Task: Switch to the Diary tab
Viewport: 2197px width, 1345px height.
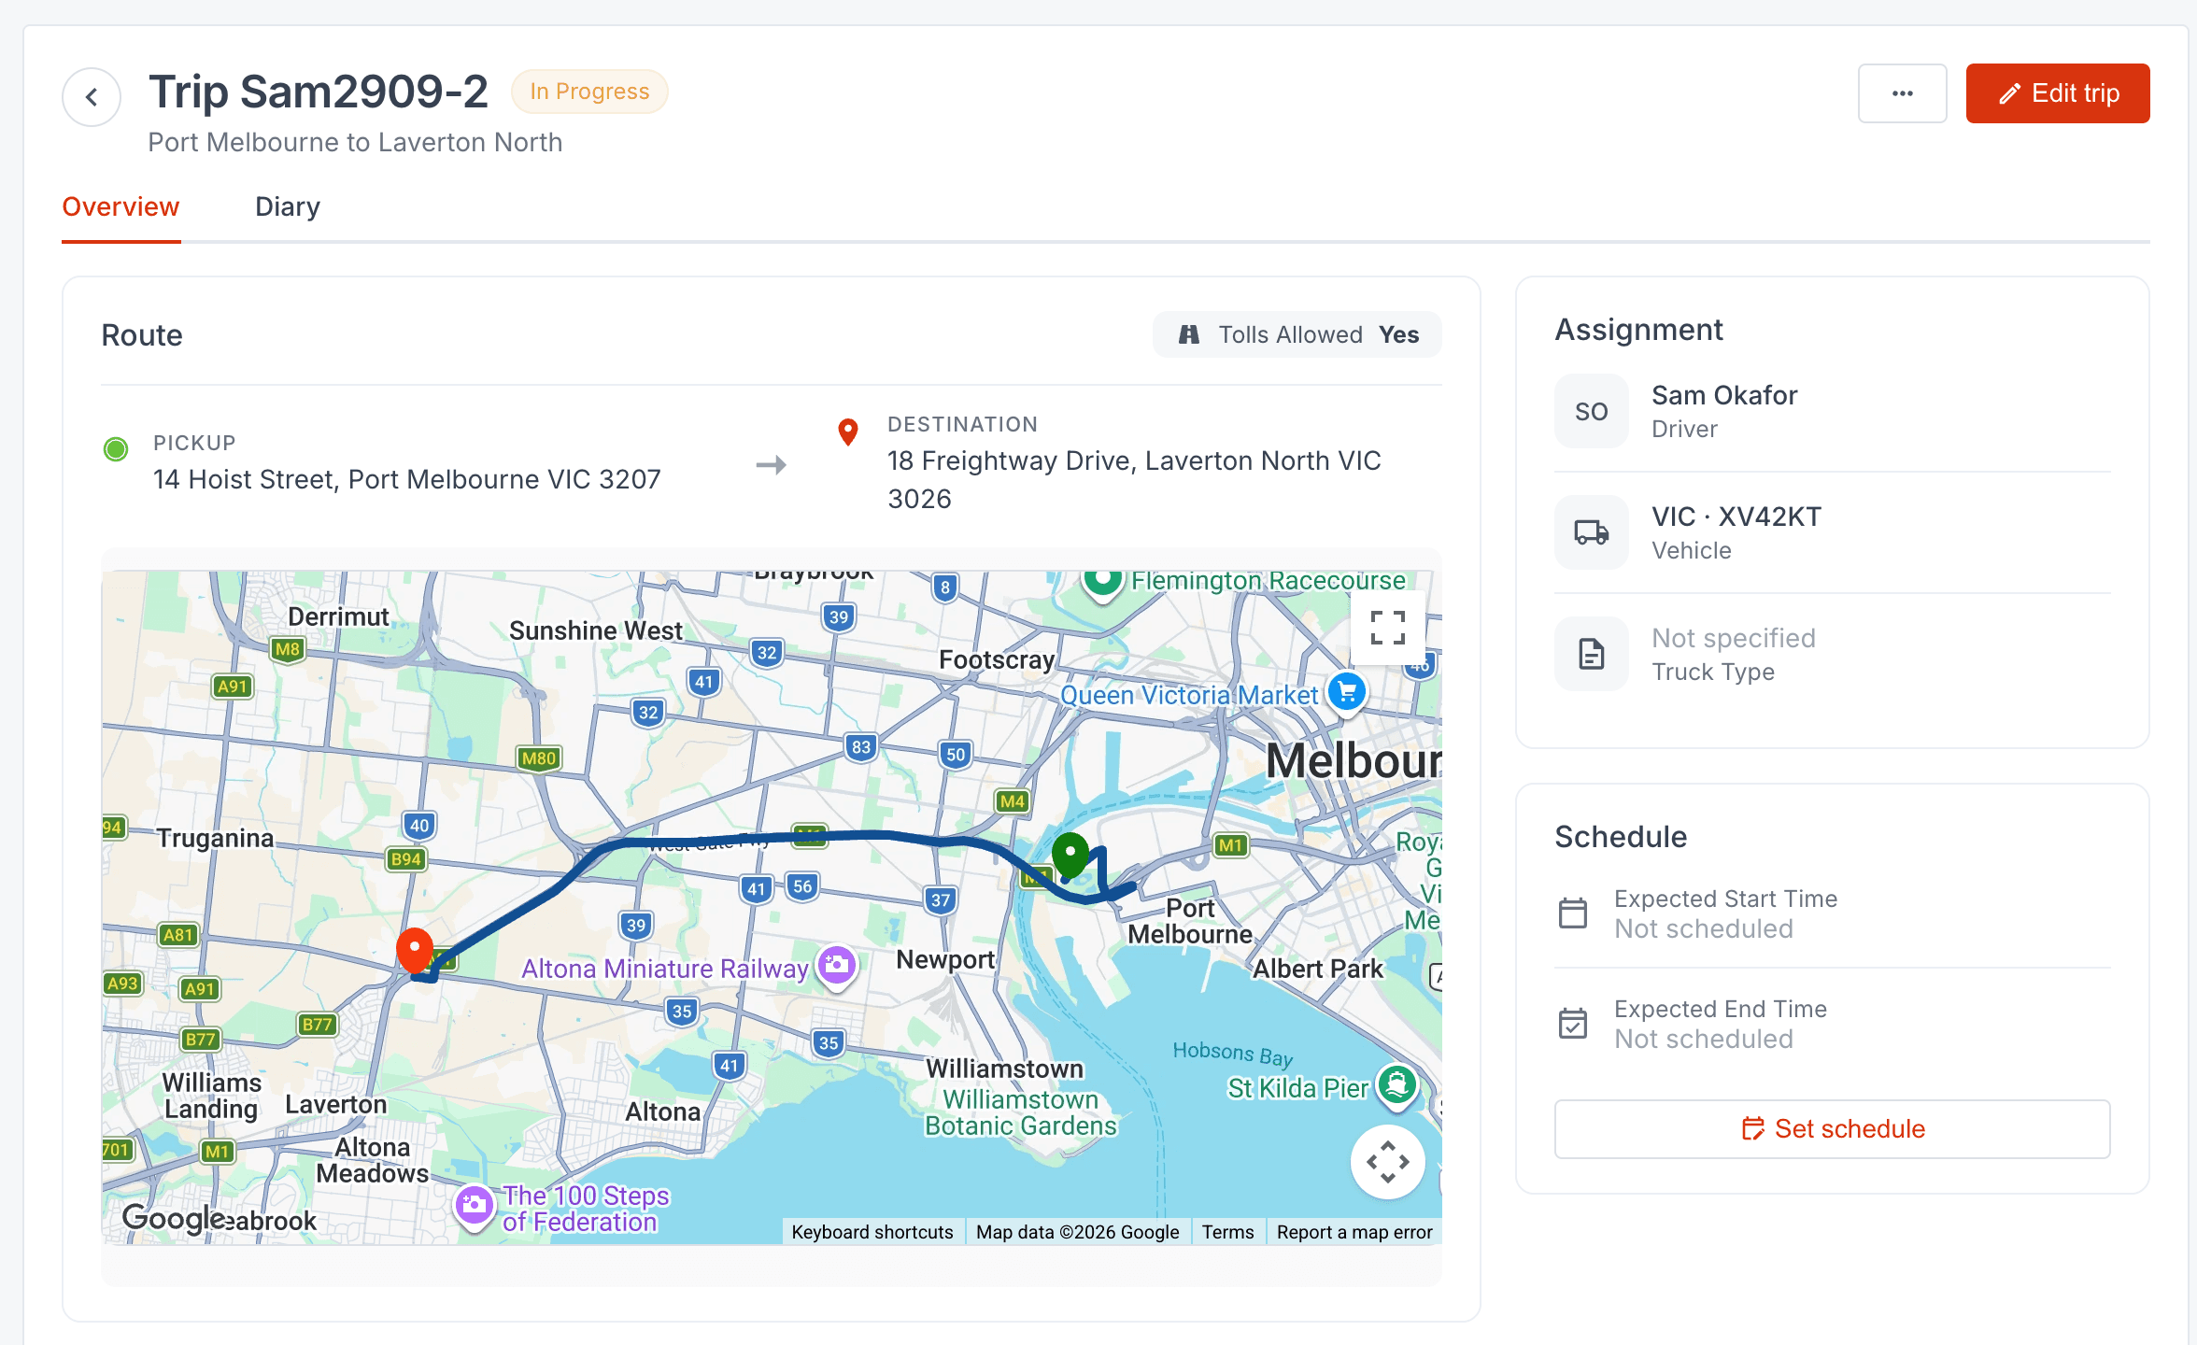Action: click(288, 206)
